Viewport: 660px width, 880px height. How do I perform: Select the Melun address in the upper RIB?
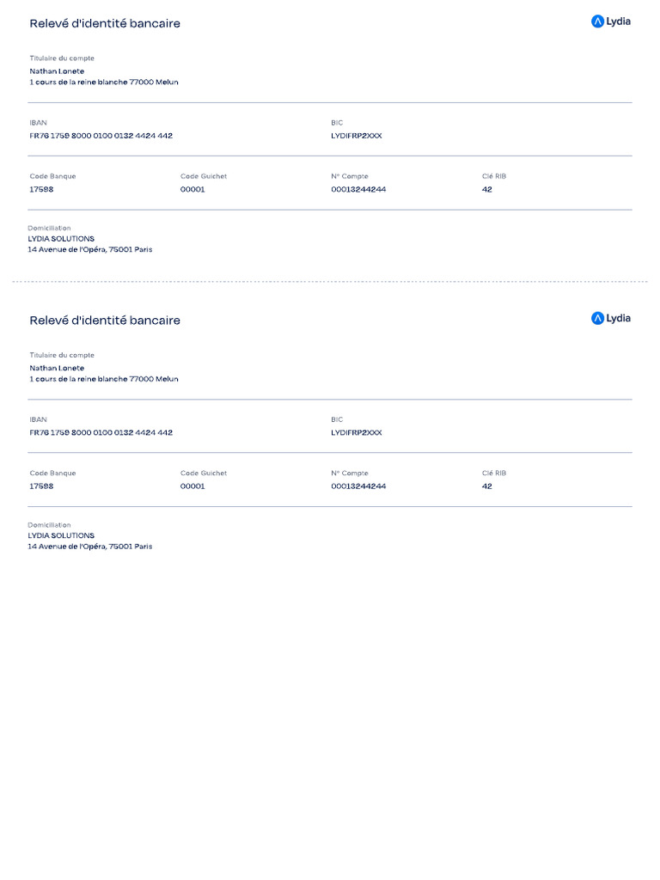[104, 82]
